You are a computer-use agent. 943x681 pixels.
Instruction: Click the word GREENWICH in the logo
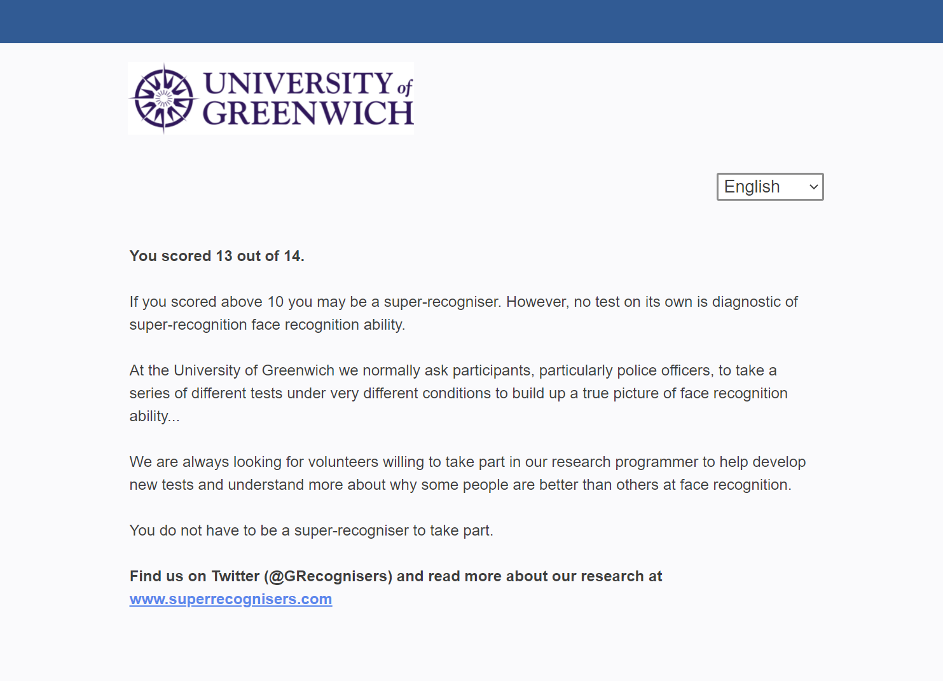[x=308, y=113]
